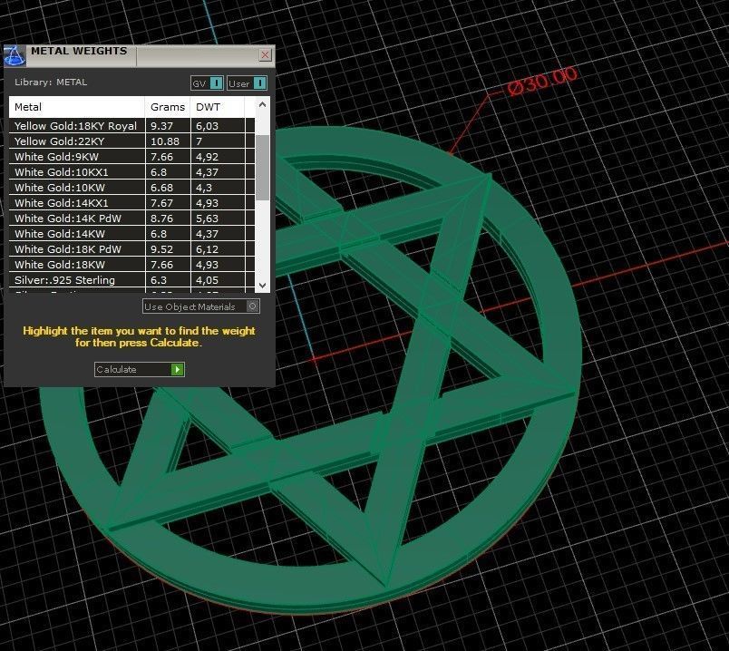
Task: Select the White Gold:14KX1 row
Action: [x=131, y=202]
